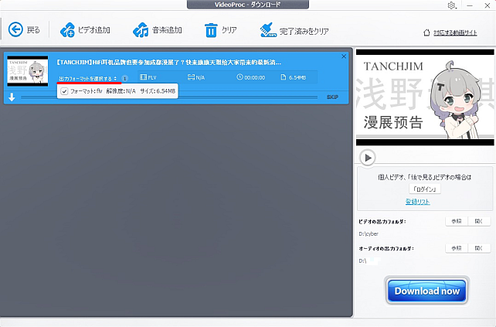Viewport: 496px width, 327px height.
Task: Click the file size icon 6.54MB
Action: coord(284,77)
